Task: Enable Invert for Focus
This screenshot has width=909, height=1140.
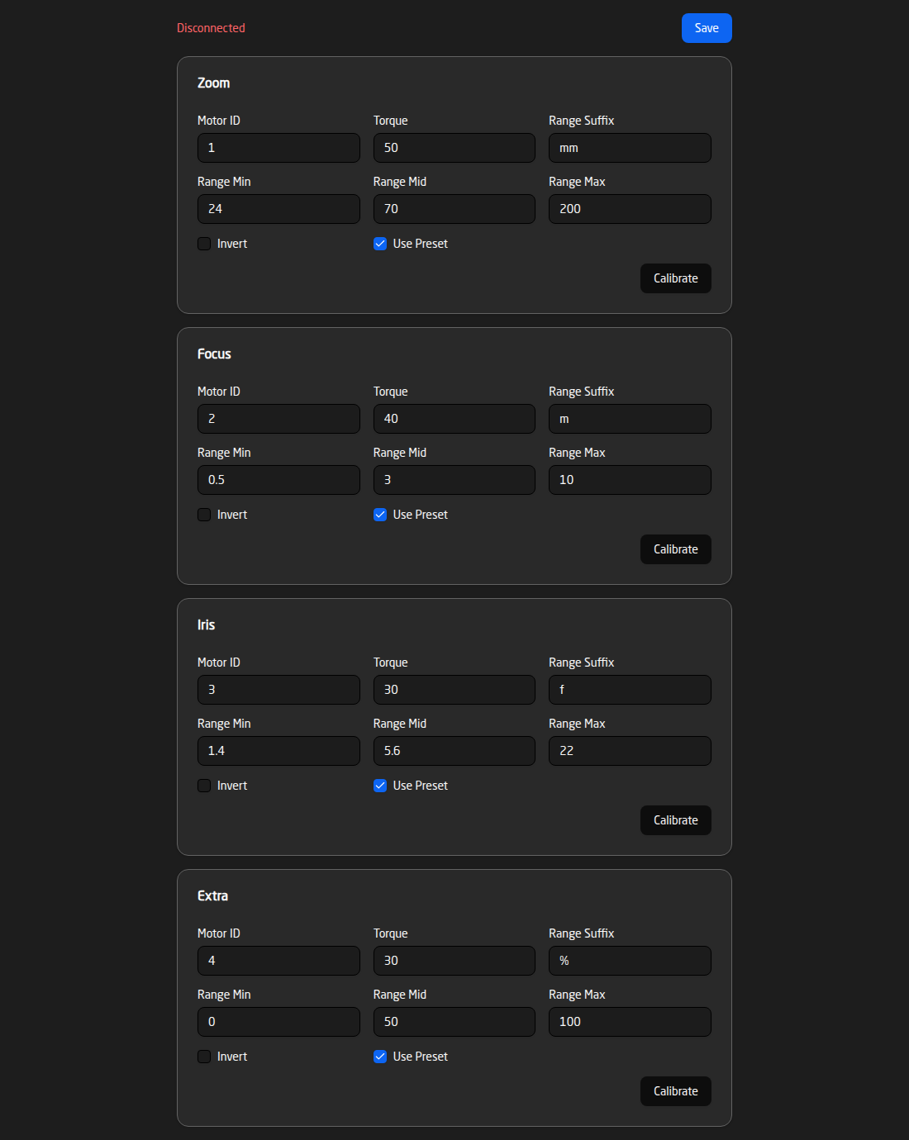Action: pyautogui.click(x=204, y=515)
